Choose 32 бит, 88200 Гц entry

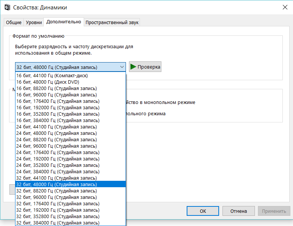click(x=71, y=191)
